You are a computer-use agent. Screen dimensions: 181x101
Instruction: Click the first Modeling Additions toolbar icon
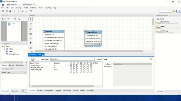(x=158, y=19)
